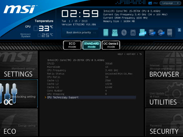Screen dimensions: 183x137
Task: Select the USB floppy boot device icon
Action: click(152, 32)
